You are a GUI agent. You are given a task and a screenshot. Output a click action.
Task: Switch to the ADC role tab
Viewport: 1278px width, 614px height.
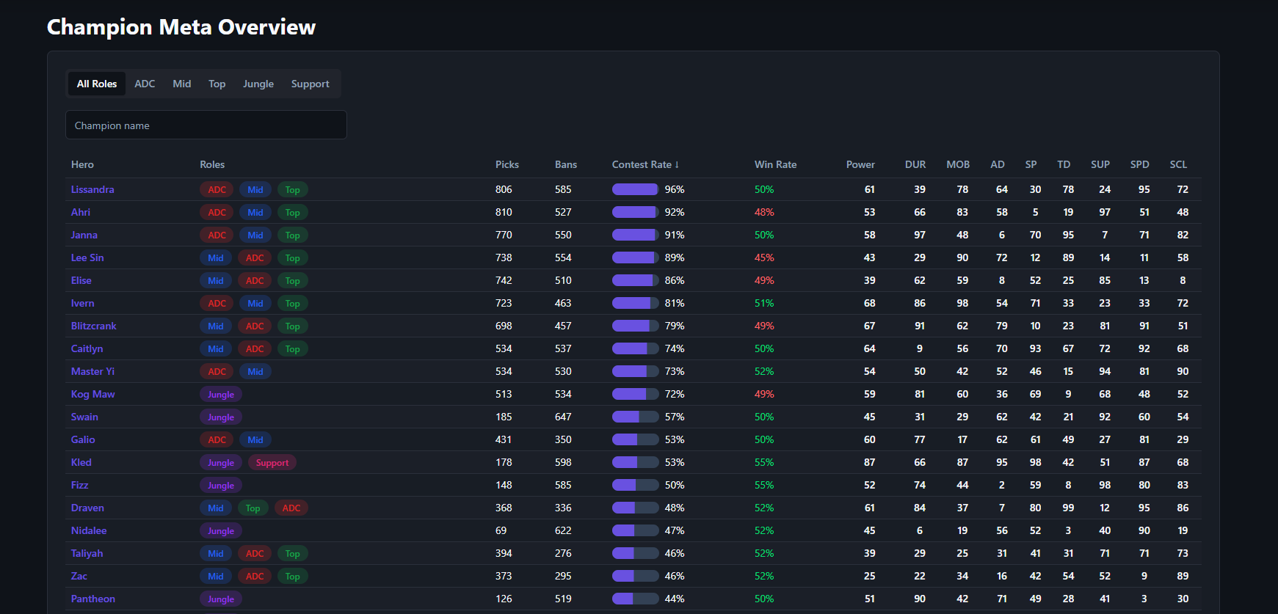(x=145, y=84)
